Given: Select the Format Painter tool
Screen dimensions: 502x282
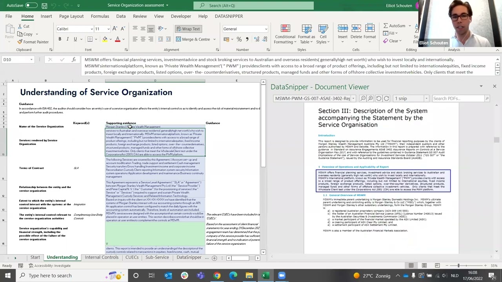Looking at the screenshot, I should pos(33,42).
